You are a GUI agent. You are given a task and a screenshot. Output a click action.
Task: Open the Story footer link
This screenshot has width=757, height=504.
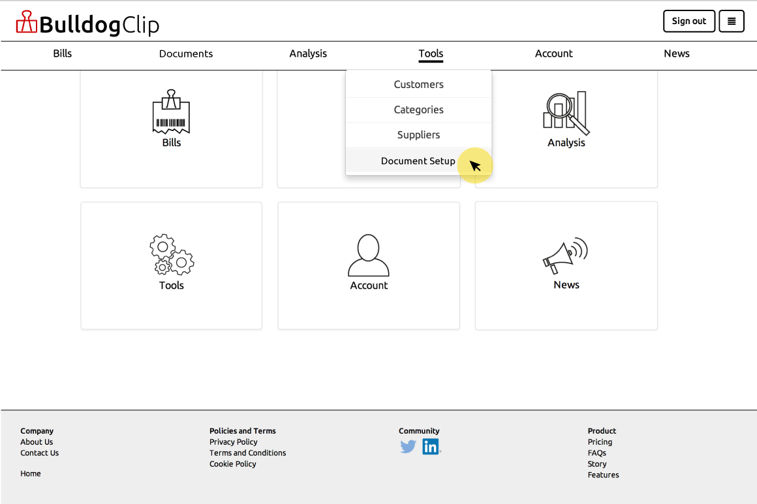[x=596, y=464]
